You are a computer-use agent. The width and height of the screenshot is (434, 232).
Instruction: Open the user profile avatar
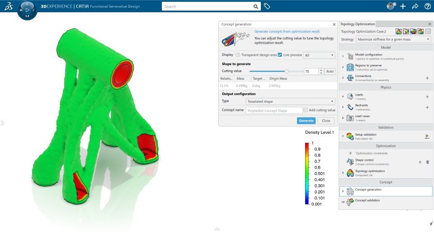(391, 6)
